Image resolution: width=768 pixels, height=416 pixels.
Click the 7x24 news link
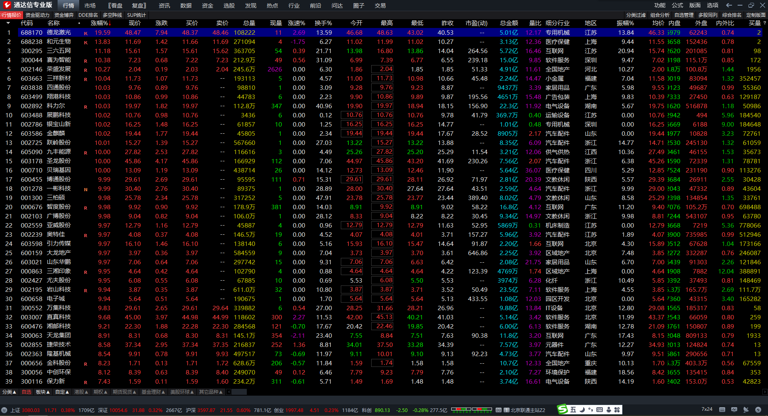tap(707, 409)
